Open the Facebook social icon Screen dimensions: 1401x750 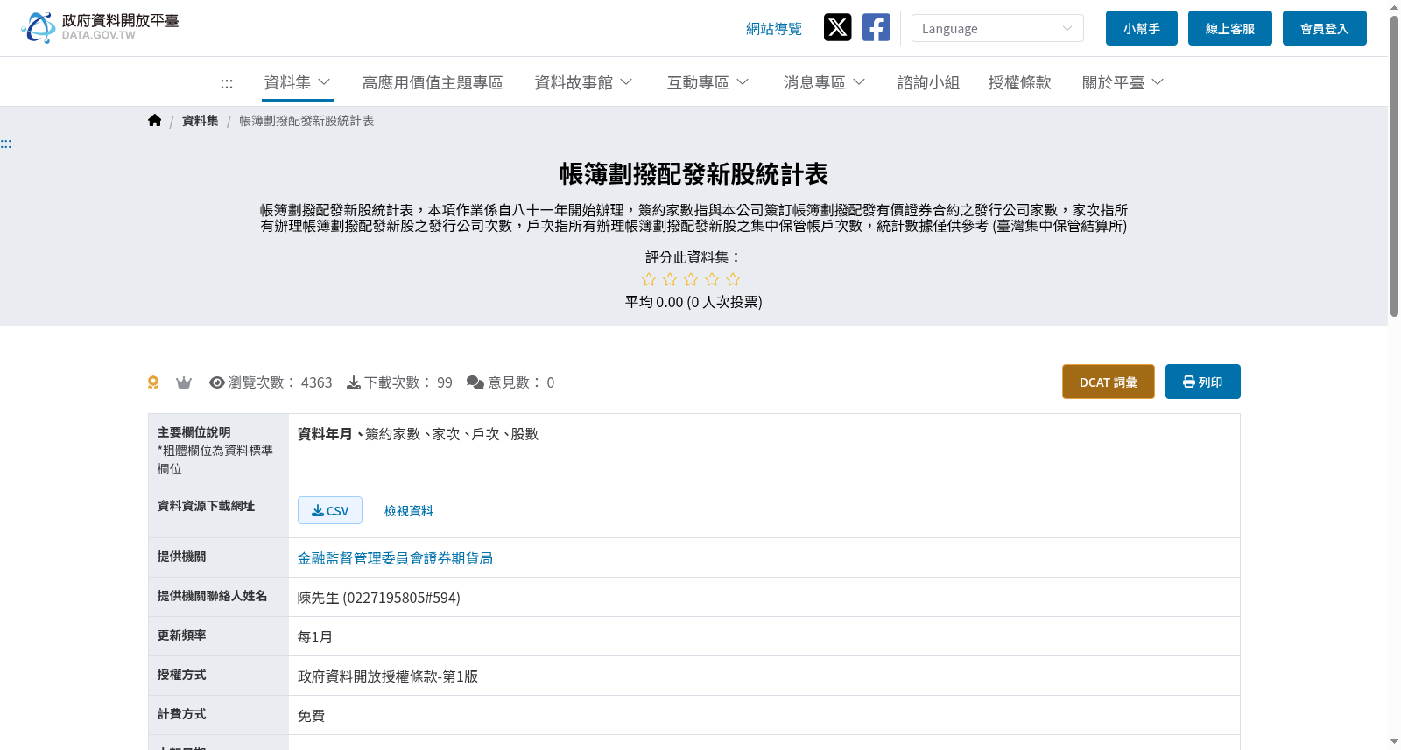876,27
